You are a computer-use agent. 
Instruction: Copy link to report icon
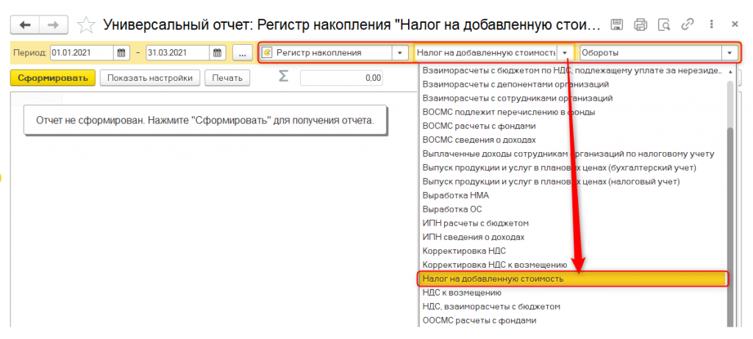click(688, 24)
